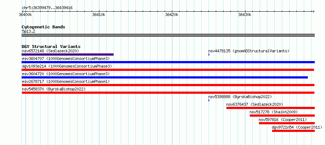Select the red dgv1093e214 variant bar
325x145 pixels.
coord(168,70)
